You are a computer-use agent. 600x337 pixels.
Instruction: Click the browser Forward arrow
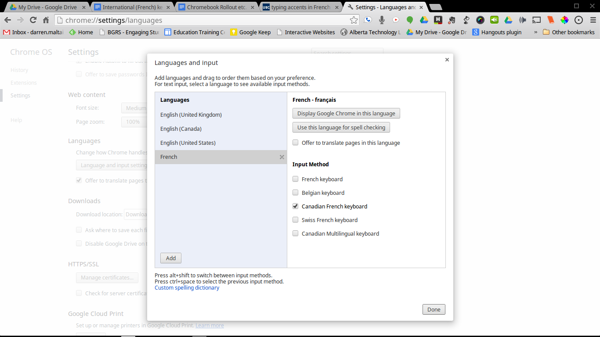coord(20,20)
